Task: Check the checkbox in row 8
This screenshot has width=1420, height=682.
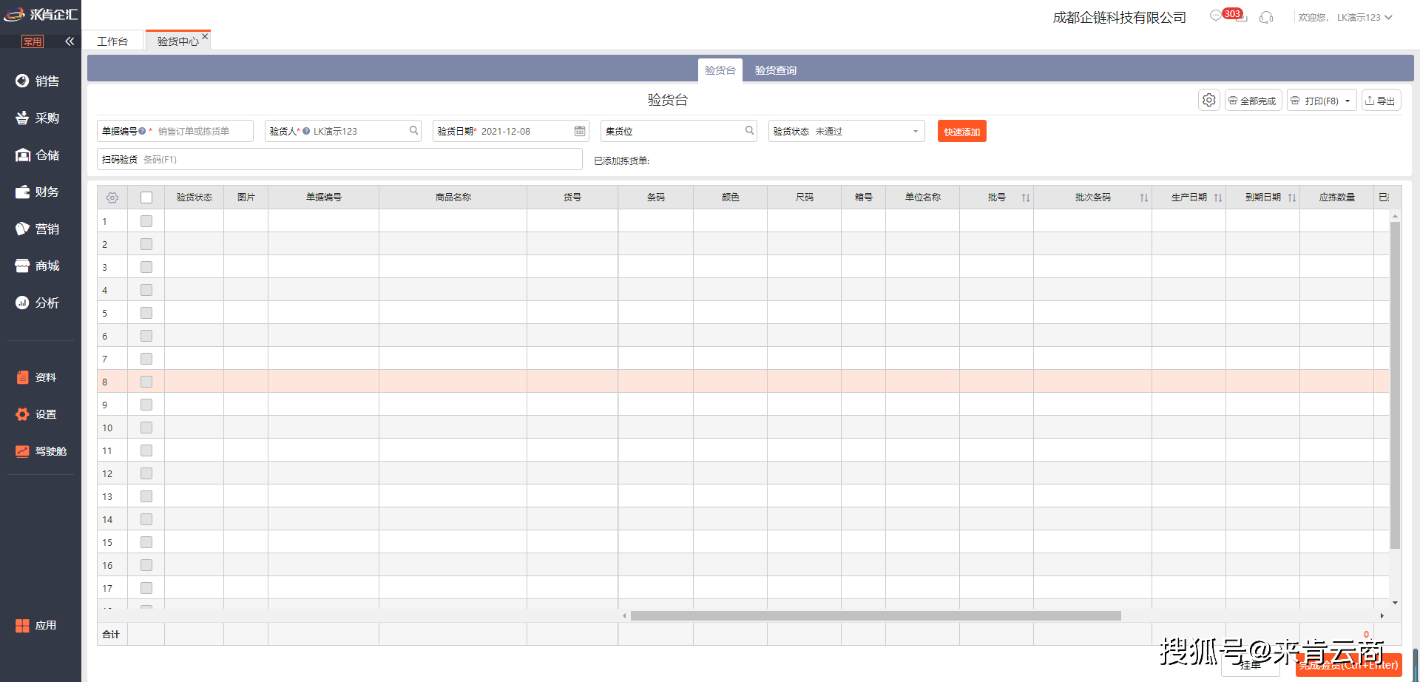Action: (146, 382)
